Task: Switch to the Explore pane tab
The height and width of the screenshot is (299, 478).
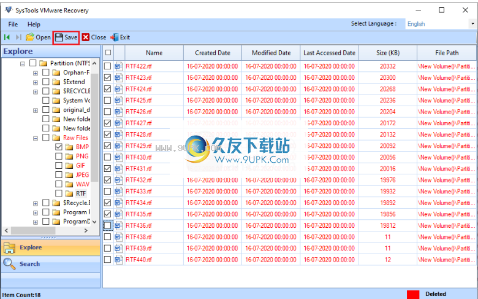Action: click(x=51, y=247)
